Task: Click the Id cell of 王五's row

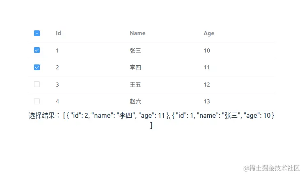Action: [x=57, y=85]
